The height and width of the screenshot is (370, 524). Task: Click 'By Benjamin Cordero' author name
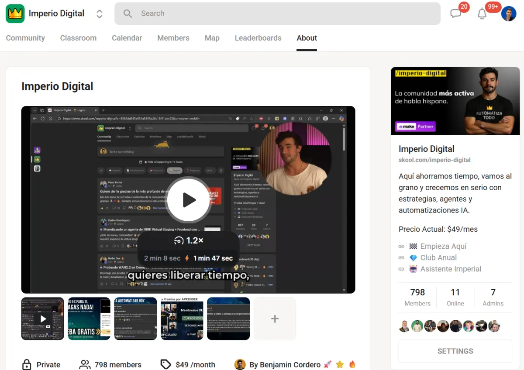[285, 364]
